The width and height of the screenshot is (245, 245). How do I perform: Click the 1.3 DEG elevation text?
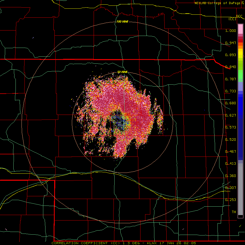(131, 243)
